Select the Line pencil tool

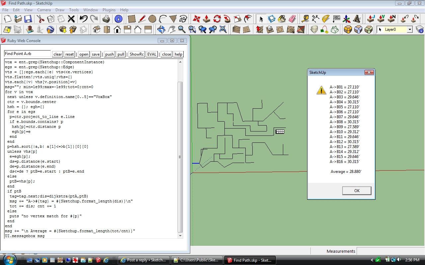click(142, 19)
